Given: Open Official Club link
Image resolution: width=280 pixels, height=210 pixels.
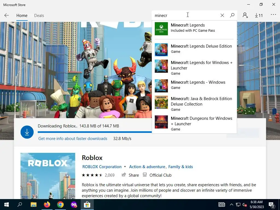Looking at the screenshot, I should tap(157, 175).
